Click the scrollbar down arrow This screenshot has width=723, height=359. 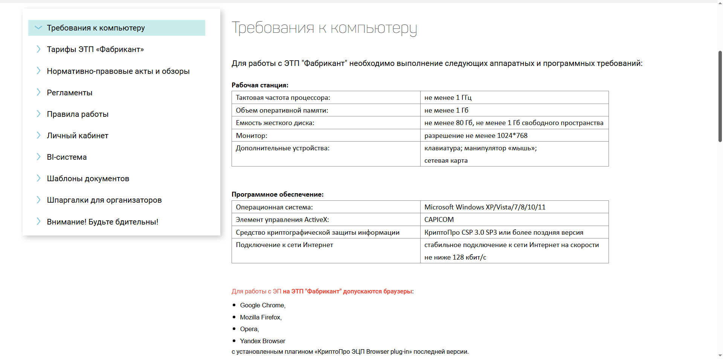click(x=720, y=355)
